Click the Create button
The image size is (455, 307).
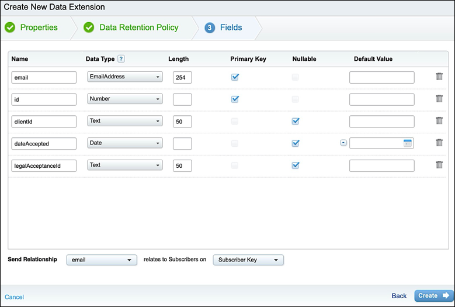pyautogui.click(x=433, y=296)
